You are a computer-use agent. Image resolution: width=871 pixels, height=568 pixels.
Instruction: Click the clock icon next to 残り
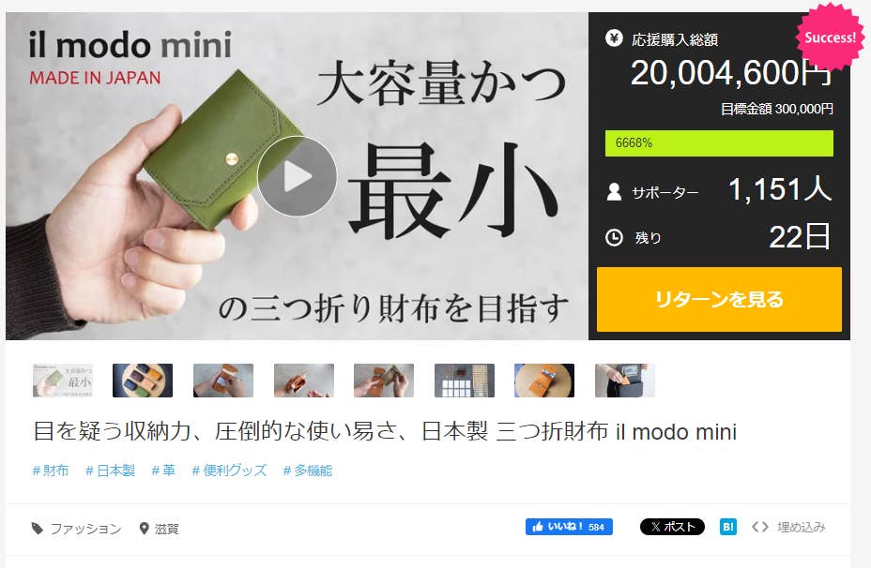pyautogui.click(x=614, y=237)
